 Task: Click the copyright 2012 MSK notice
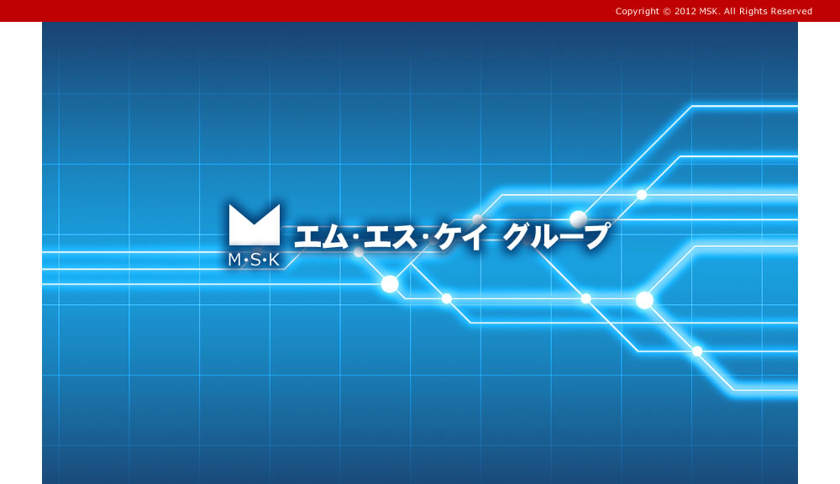pos(713,11)
